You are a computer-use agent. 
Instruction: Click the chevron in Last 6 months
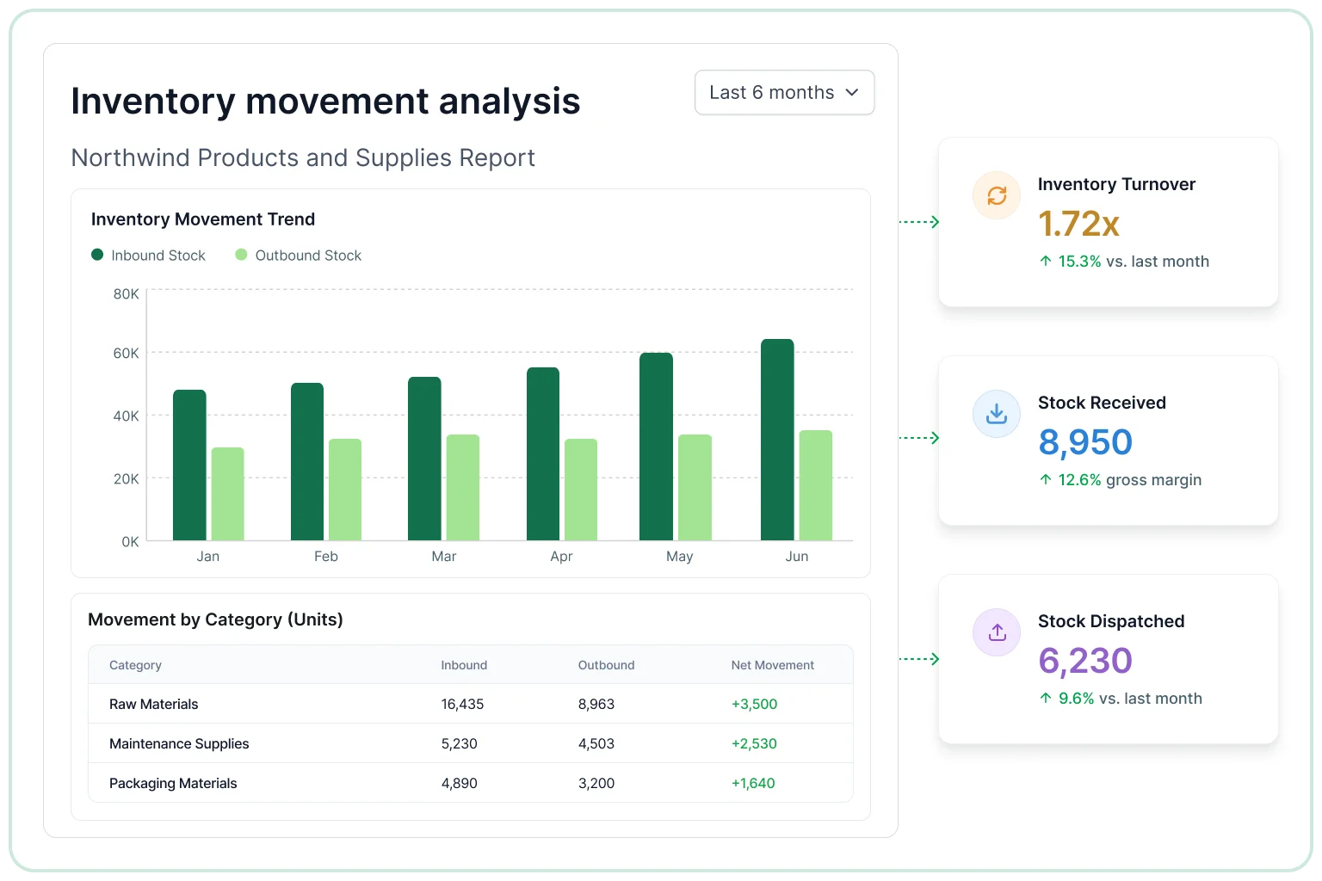[852, 92]
